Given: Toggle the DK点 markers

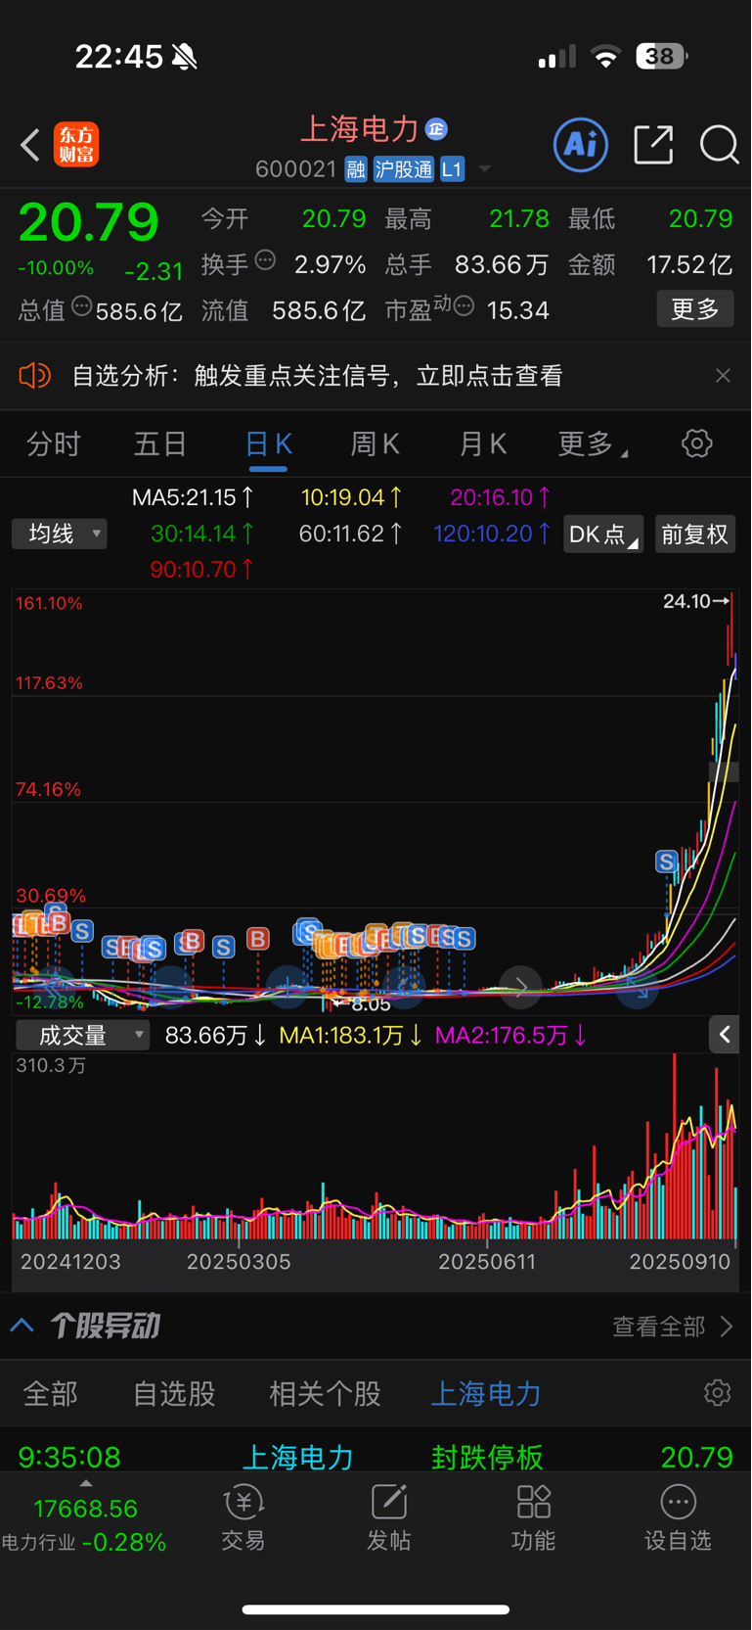Looking at the screenshot, I should pos(603,535).
